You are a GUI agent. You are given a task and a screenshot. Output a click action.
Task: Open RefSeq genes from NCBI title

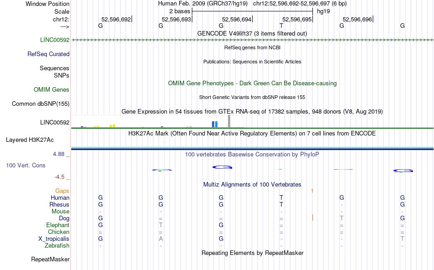(252, 47)
